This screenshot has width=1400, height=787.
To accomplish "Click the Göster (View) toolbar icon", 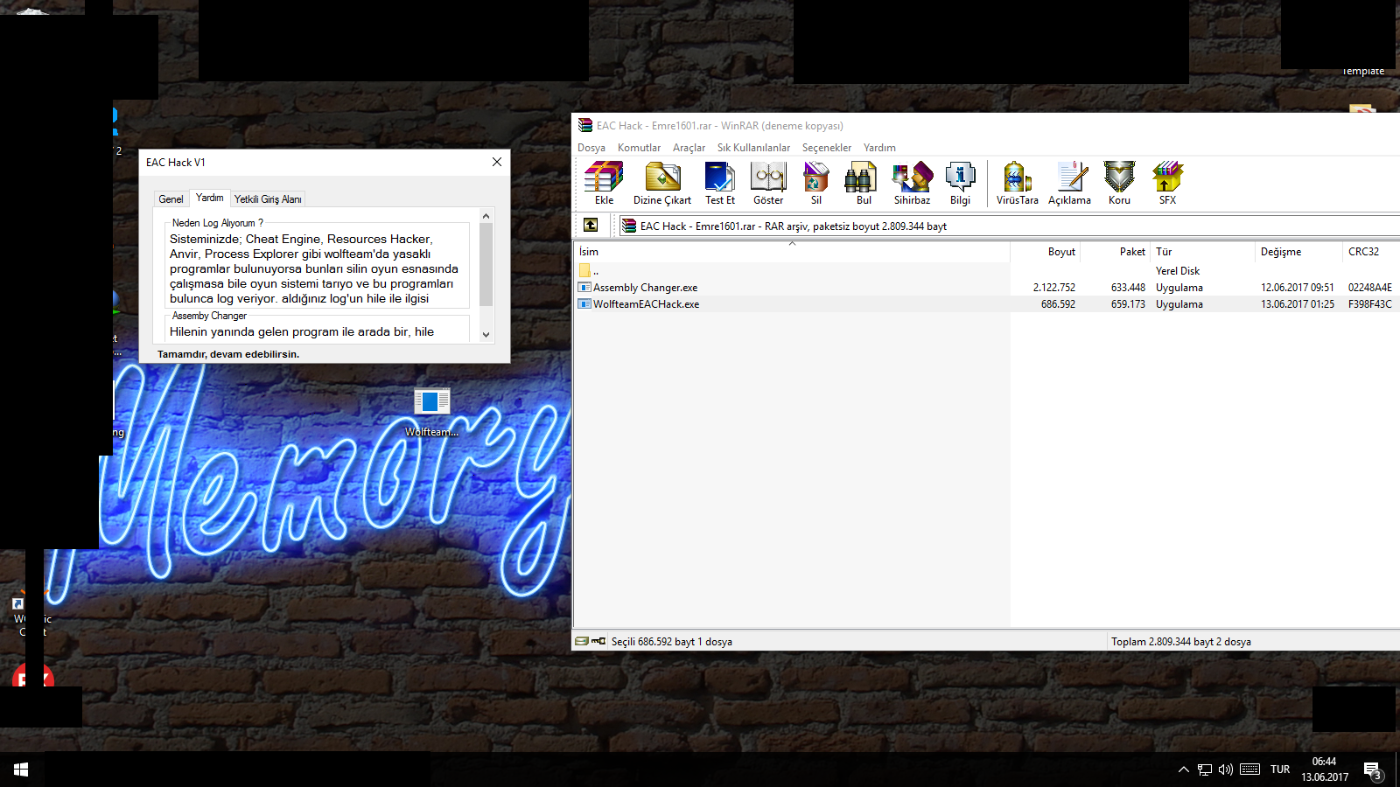I will click(x=768, y=184).
